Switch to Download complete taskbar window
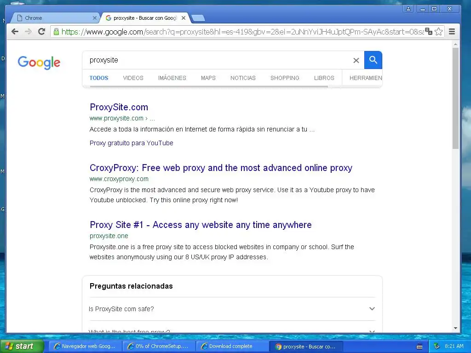The image size is (471, 353). [232, 346]
